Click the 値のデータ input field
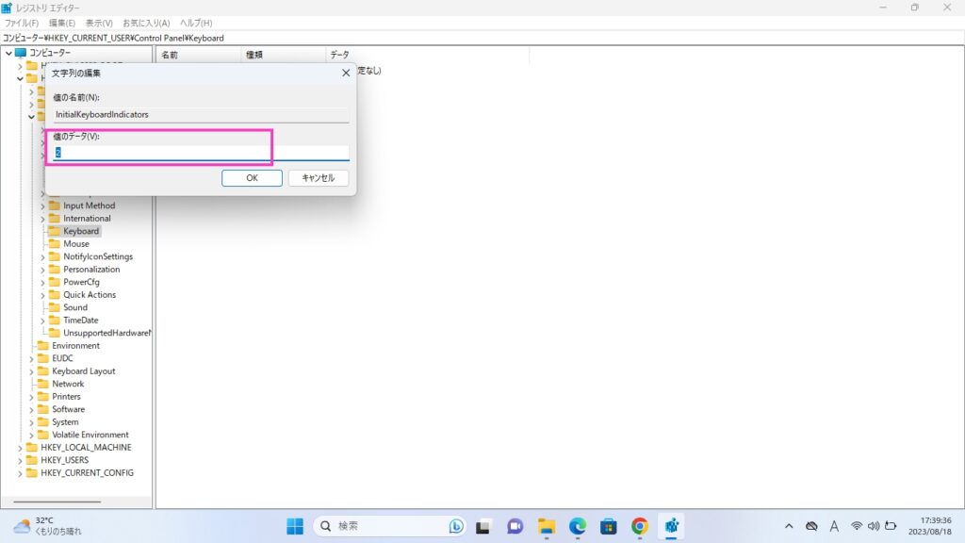Image resolution: width=965 pixels, height=543 pixels. coord(201,153)
